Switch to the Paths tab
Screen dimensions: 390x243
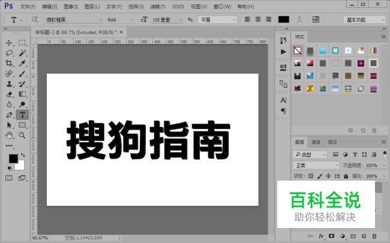tap(332, 142)
